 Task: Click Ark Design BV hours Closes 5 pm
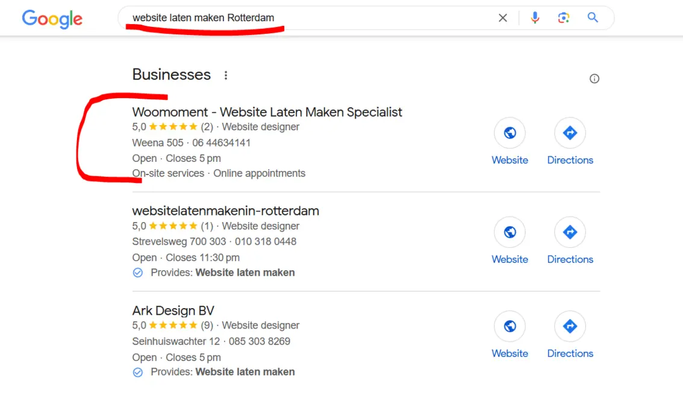193,357
